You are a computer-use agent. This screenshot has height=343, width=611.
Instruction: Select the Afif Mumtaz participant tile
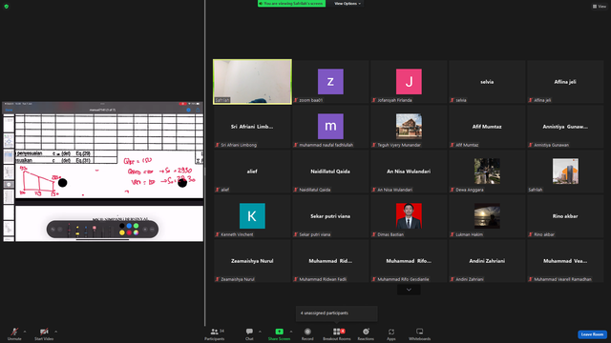(x=487, y=127)
